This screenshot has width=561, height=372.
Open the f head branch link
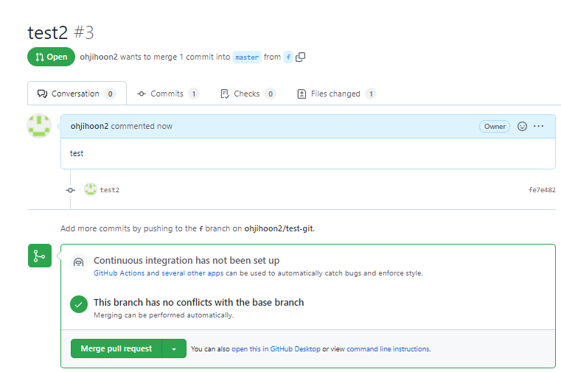coord(288,57)
